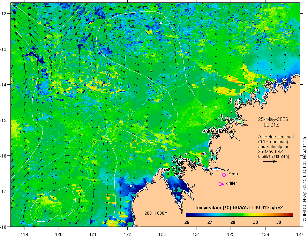Click the longitude axis label "127"

(300, 234)
